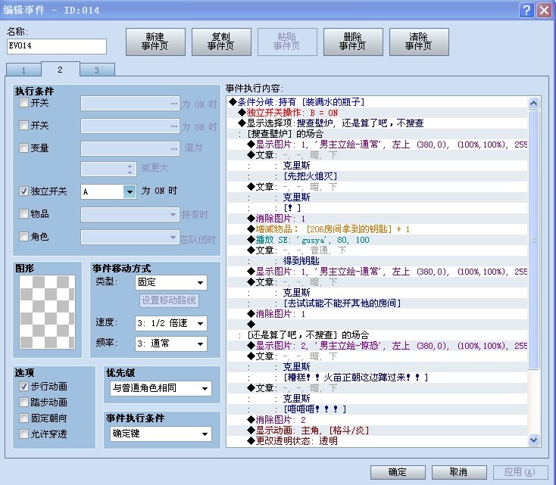Click the scroll down arrow of command list

(x=534, y=440)
